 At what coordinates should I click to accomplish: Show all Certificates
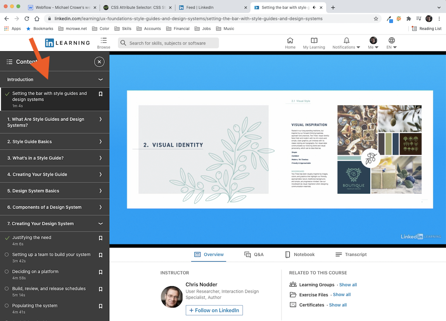point(338,305)
